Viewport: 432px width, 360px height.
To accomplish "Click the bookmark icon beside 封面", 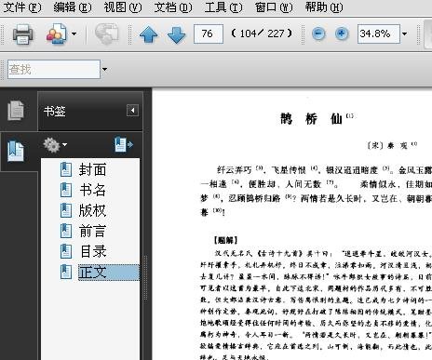I will coord(66,169).
